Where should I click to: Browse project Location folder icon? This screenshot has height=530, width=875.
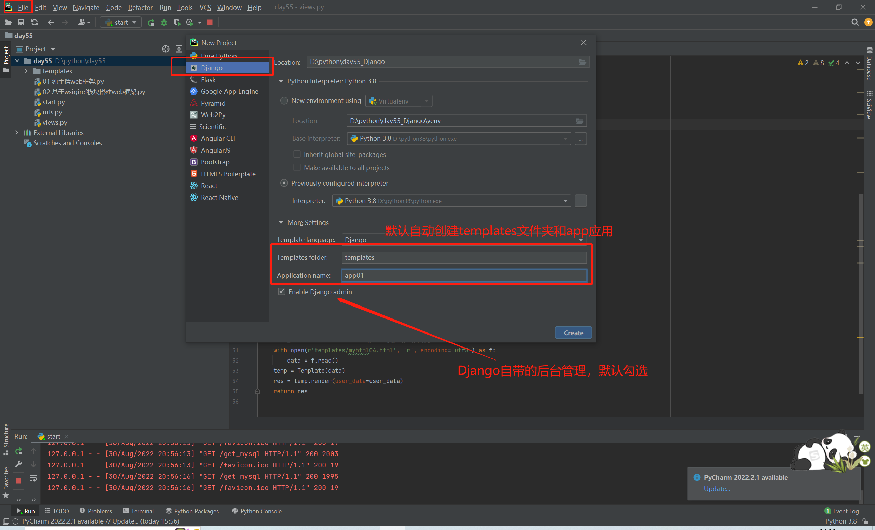[582, 62]
